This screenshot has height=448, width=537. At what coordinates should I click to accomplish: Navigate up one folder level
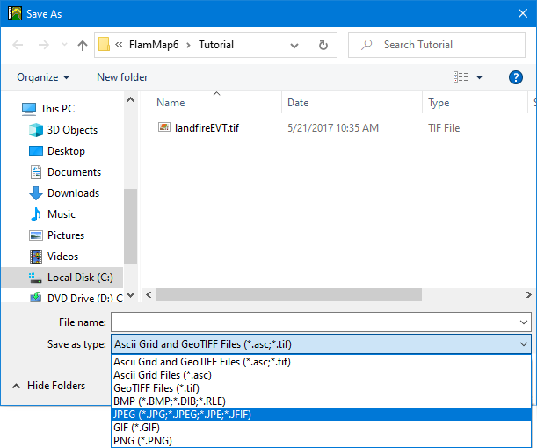pos(83,45)
